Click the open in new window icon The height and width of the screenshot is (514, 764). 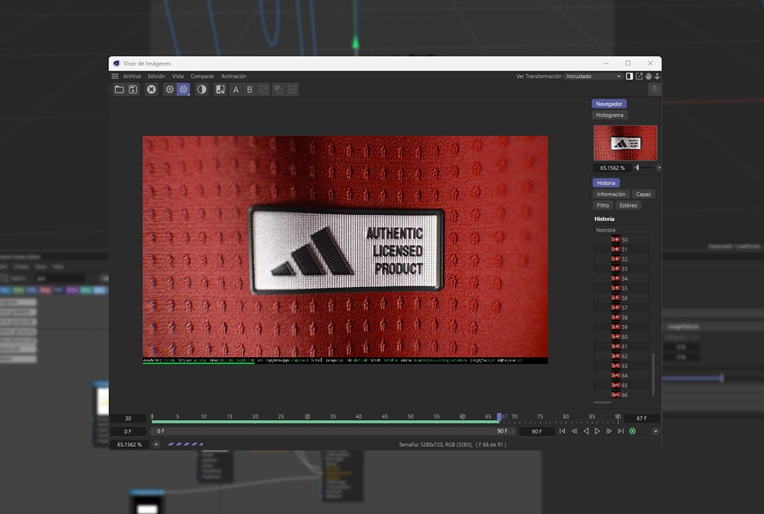639,76
